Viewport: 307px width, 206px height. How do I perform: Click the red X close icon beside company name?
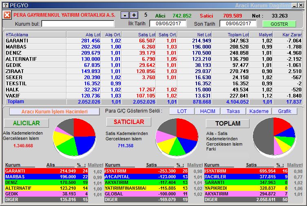tap(7, 15)
